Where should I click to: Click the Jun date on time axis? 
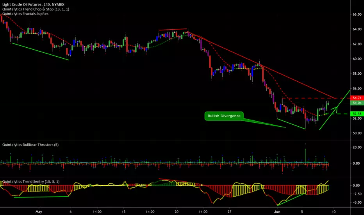(x=277, y=211)
